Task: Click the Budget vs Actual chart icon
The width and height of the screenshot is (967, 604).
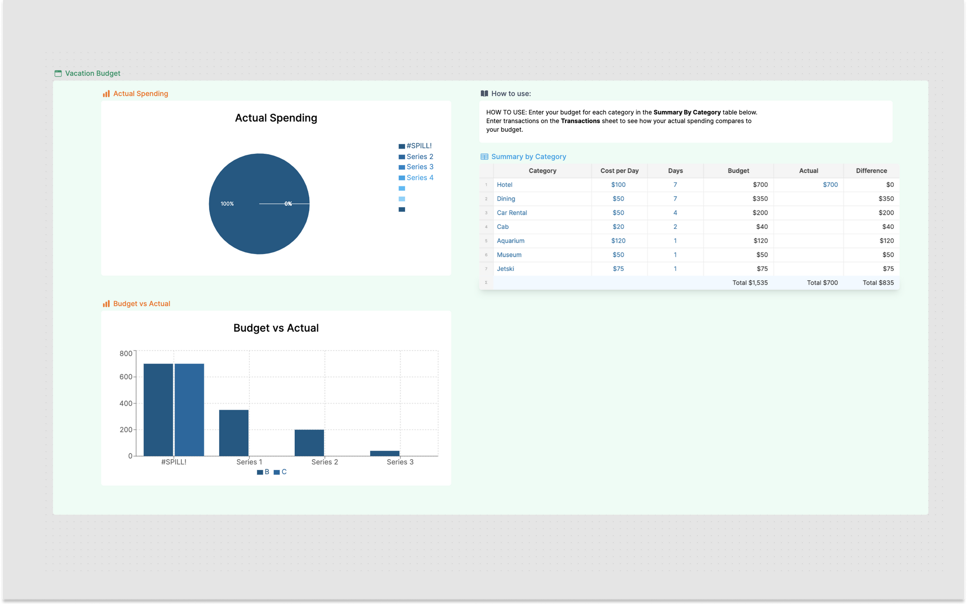Action: pos(106,303)
